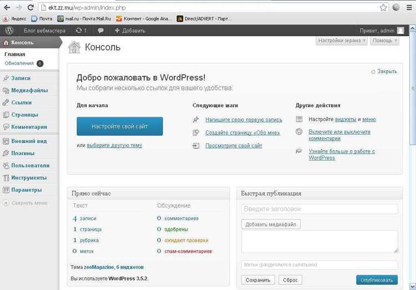
Task: Click the Настройте свой сайт button
Action: 120,126
